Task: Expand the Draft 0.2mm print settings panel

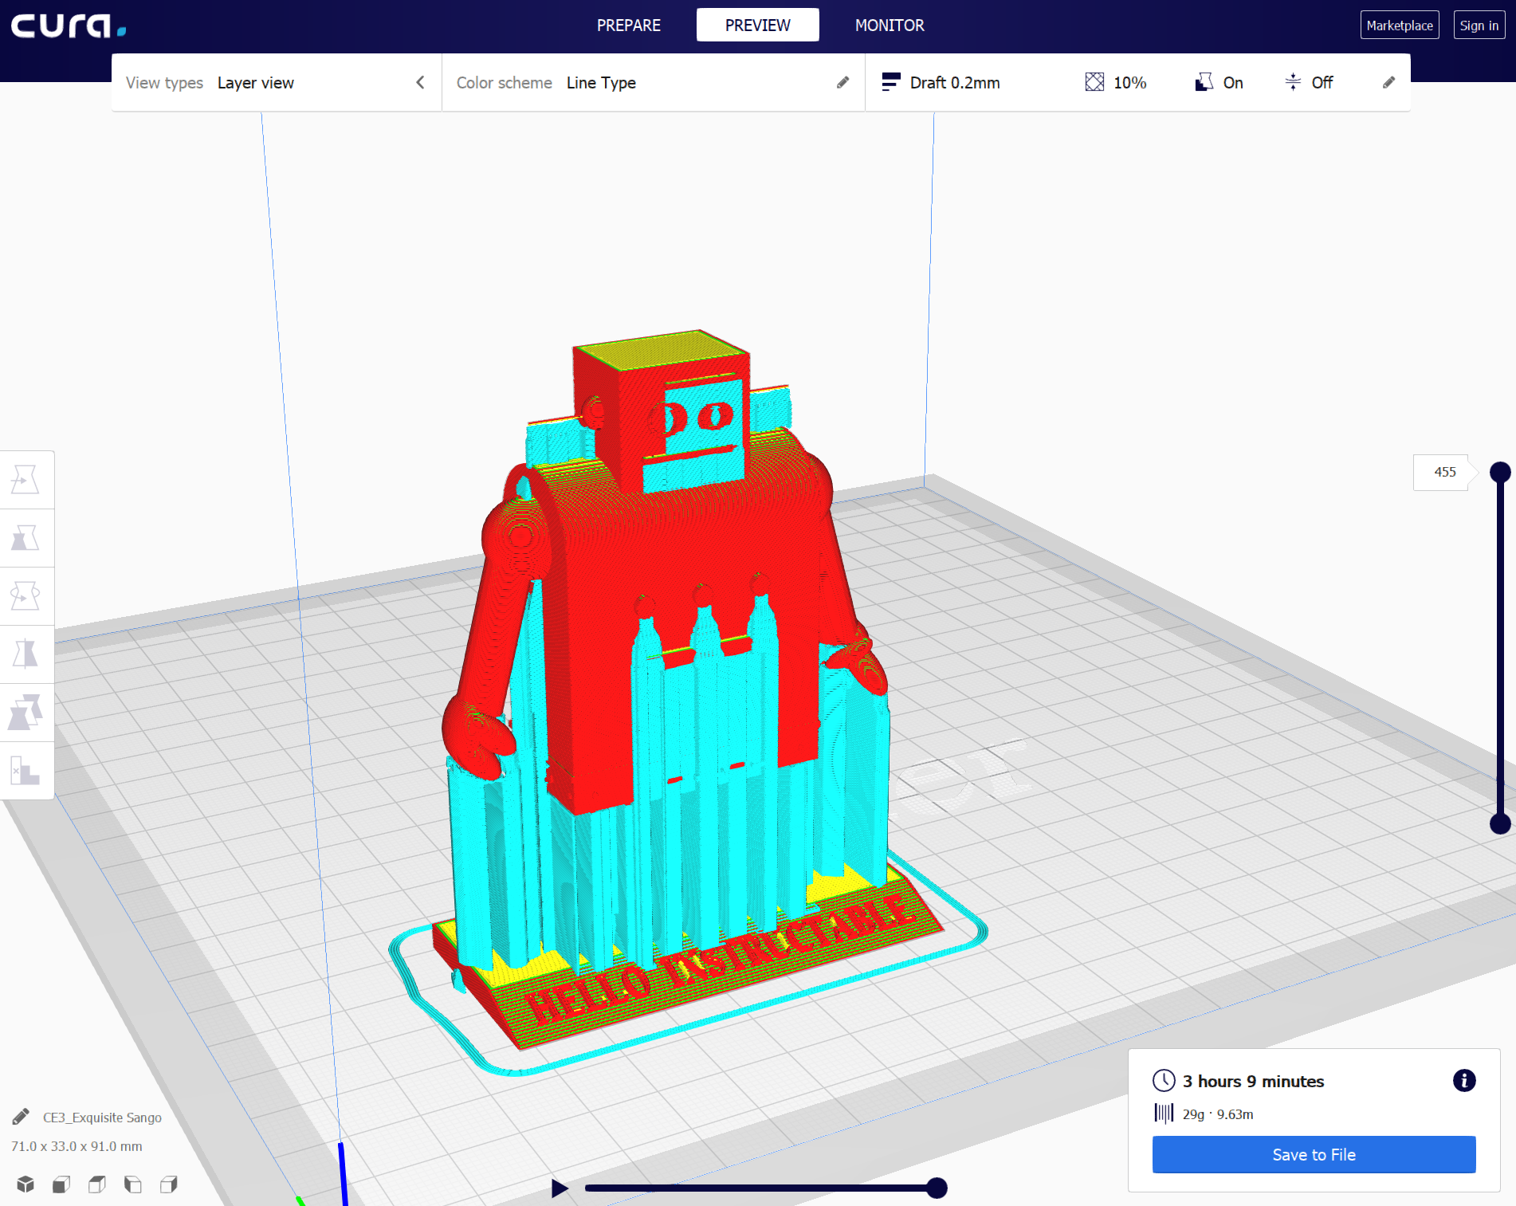Action: coord(1137,82)
